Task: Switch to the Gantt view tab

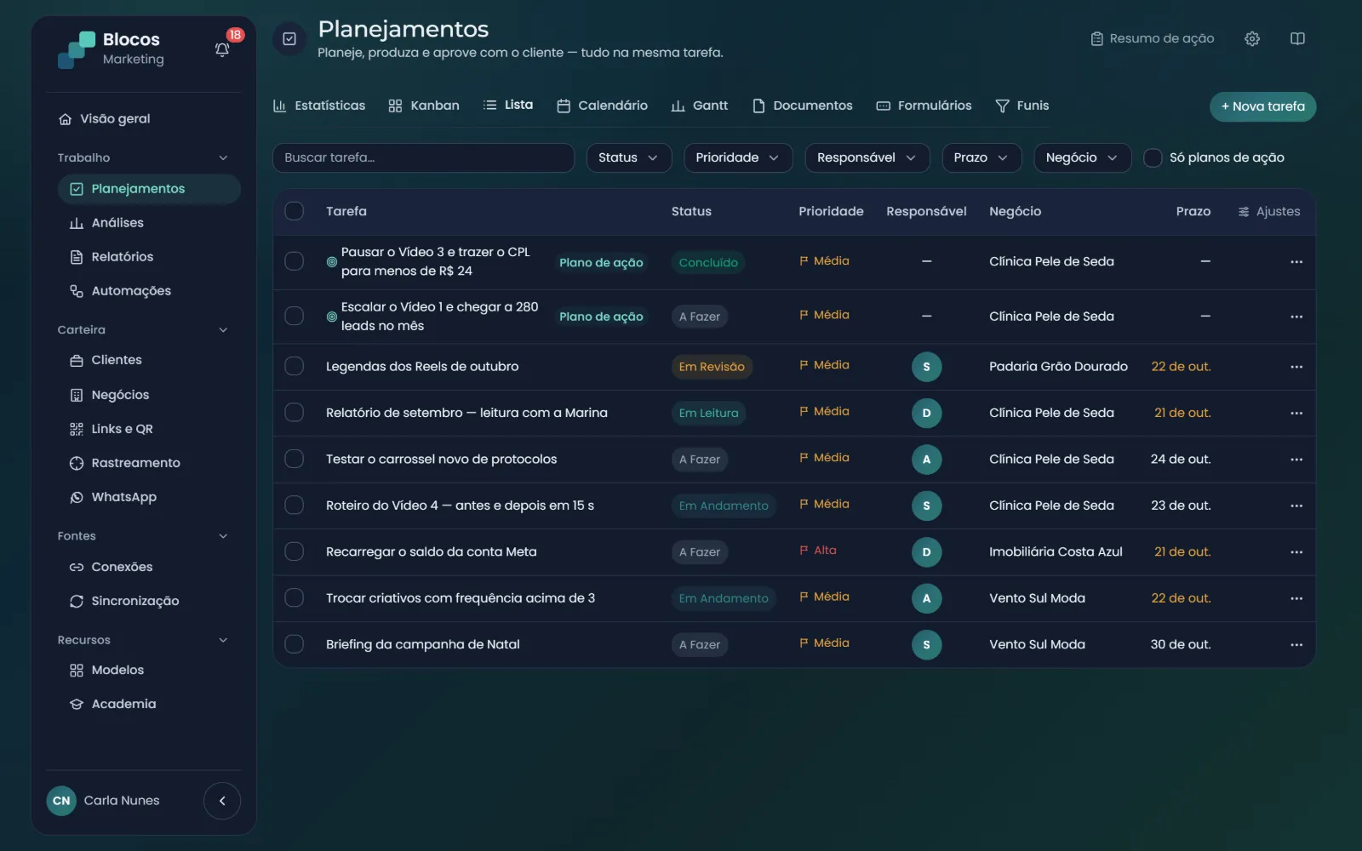Action: pos(699,106)
